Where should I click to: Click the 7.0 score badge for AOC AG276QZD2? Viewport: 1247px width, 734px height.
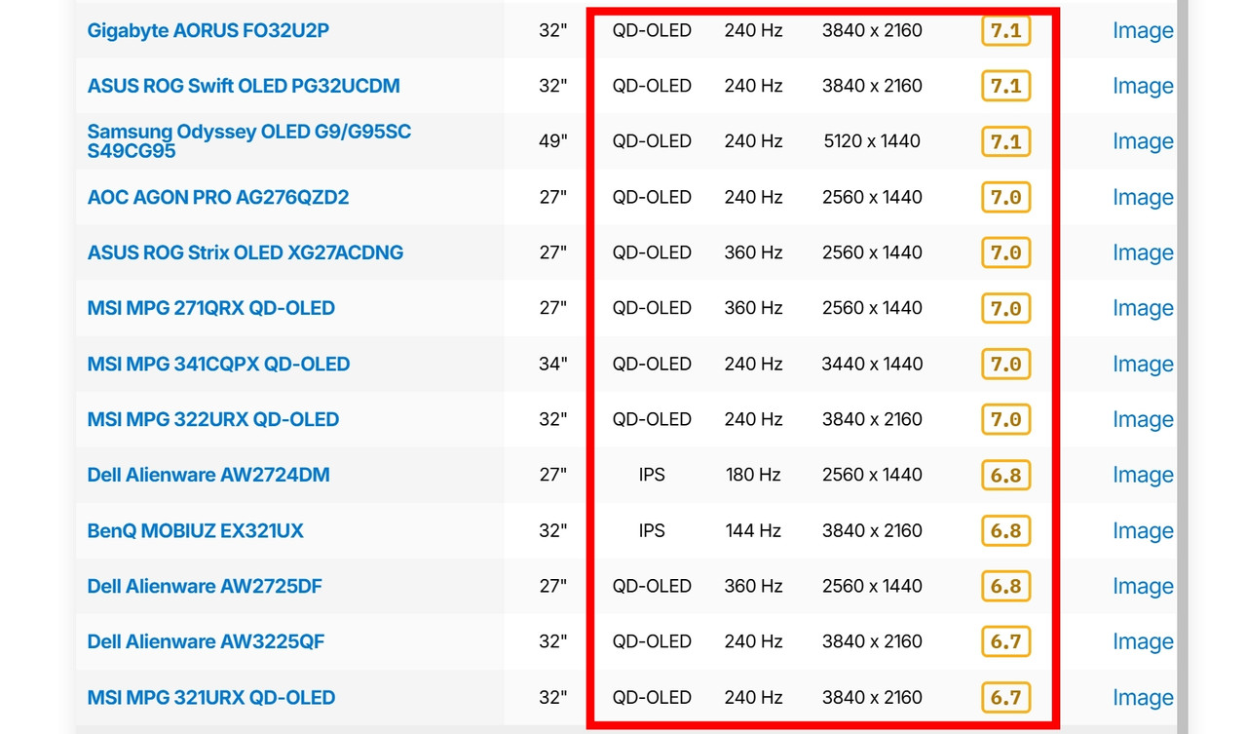click(1005, 197)
